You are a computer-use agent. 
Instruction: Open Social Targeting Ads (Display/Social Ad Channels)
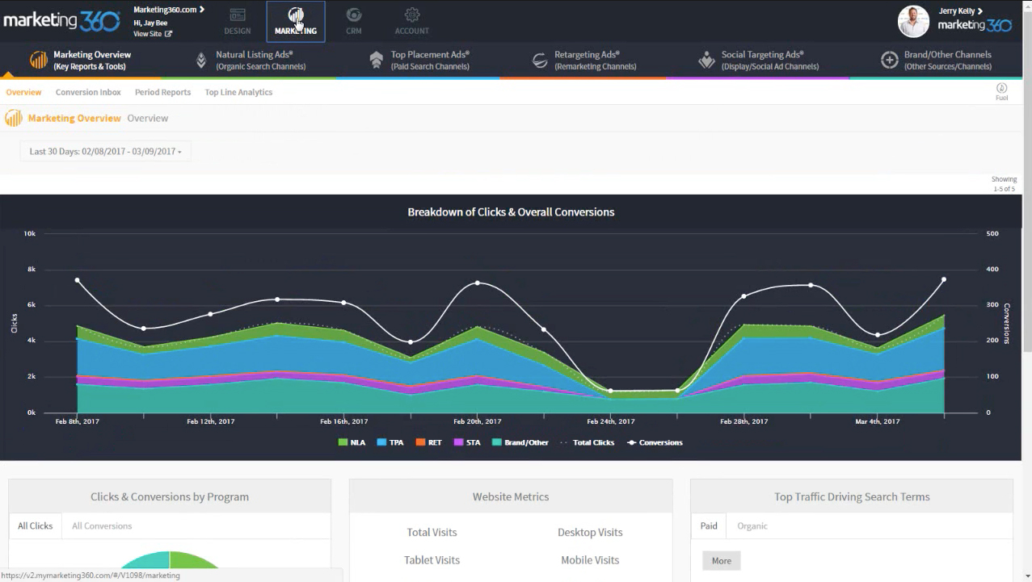759,61
